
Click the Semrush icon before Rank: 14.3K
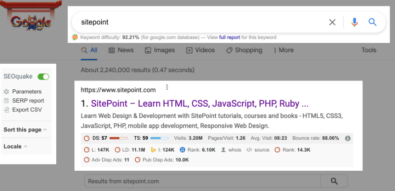click(277, 150)
